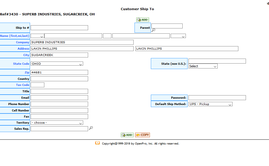
Task: Select the Phone Number input field
Action: coord(59,104)
